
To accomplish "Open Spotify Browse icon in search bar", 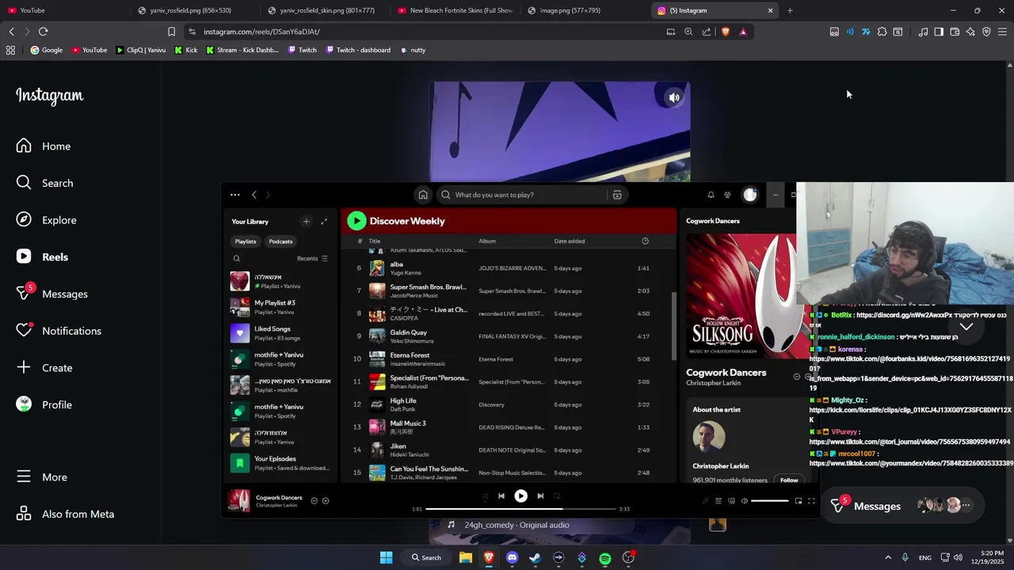I will click(x=617, y=195).
